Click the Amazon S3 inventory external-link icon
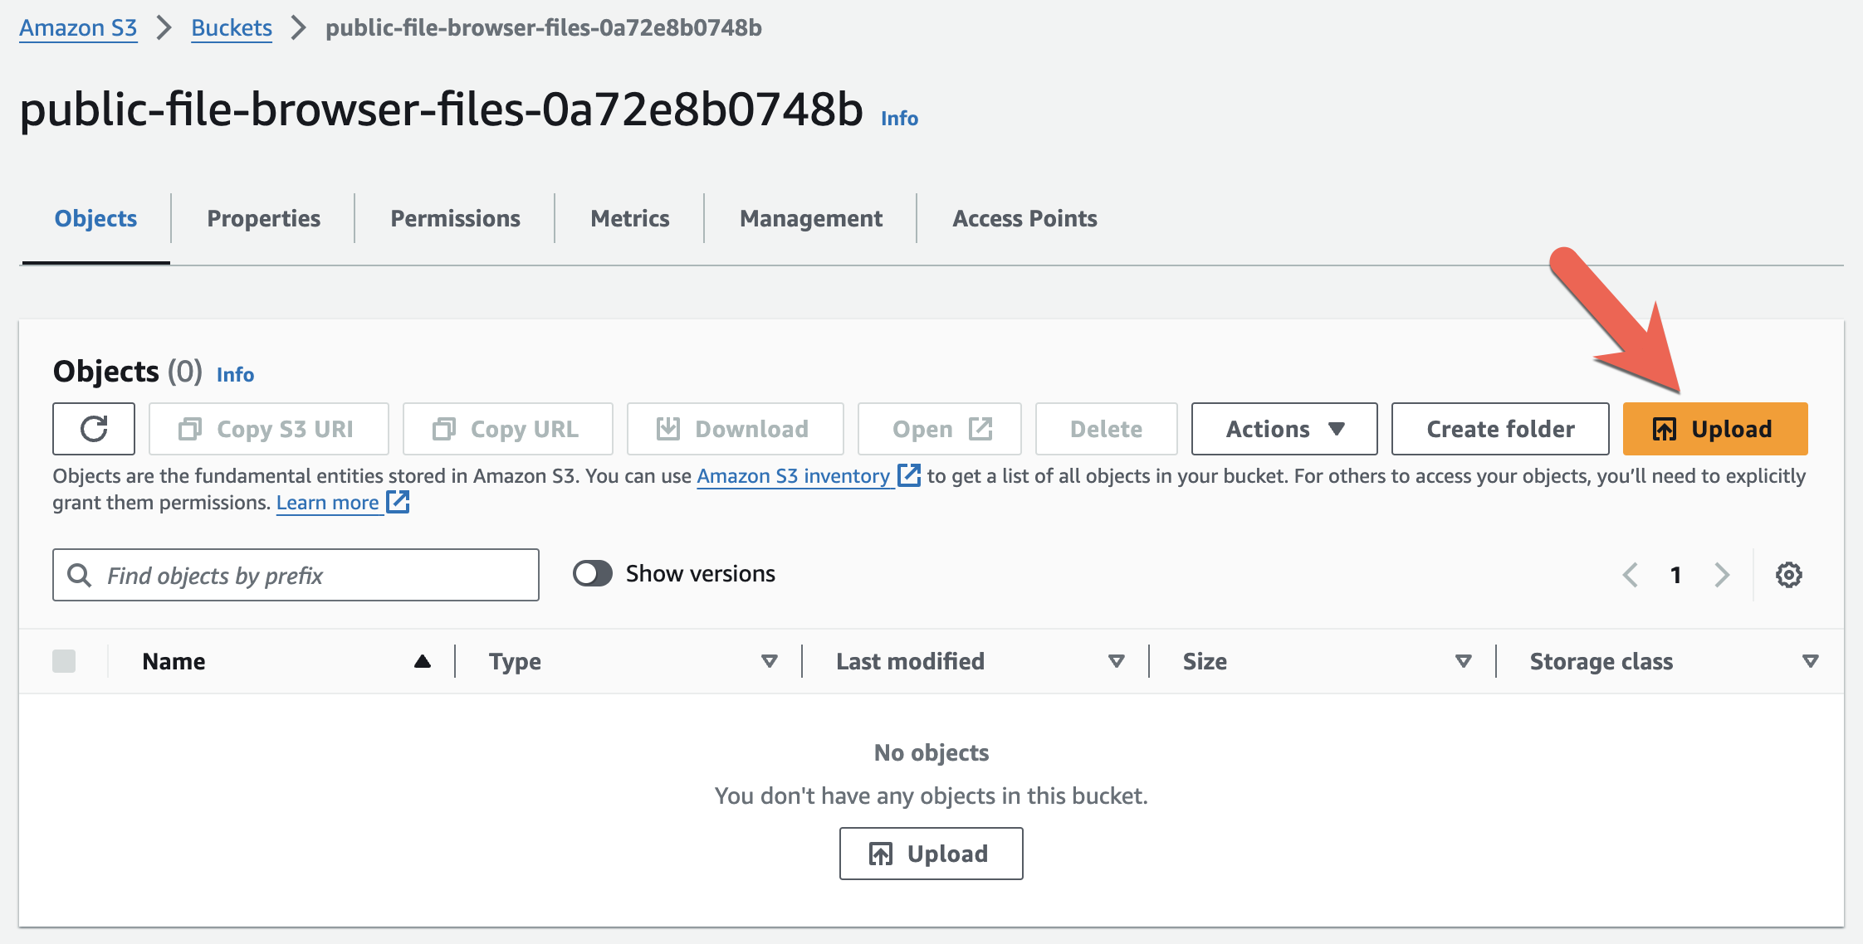 [909, 475]
